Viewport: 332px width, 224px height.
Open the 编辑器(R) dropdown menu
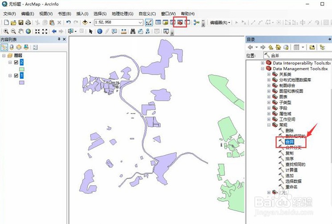point(220,22)
